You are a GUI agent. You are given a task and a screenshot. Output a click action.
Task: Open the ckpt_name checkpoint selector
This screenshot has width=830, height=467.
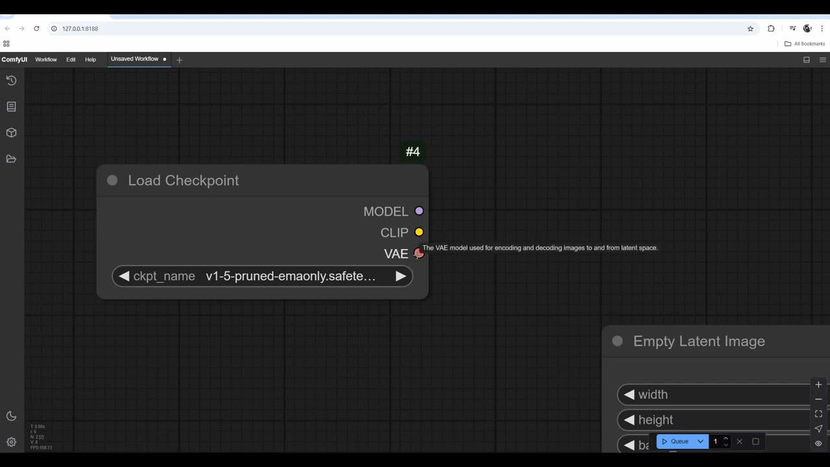coord(263,276)
